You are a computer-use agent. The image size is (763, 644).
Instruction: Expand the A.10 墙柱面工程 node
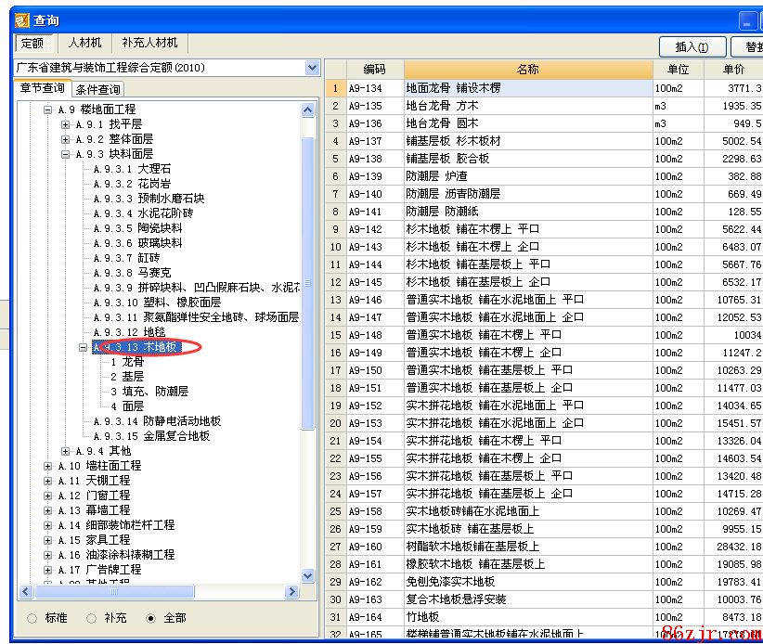(48, 466)
